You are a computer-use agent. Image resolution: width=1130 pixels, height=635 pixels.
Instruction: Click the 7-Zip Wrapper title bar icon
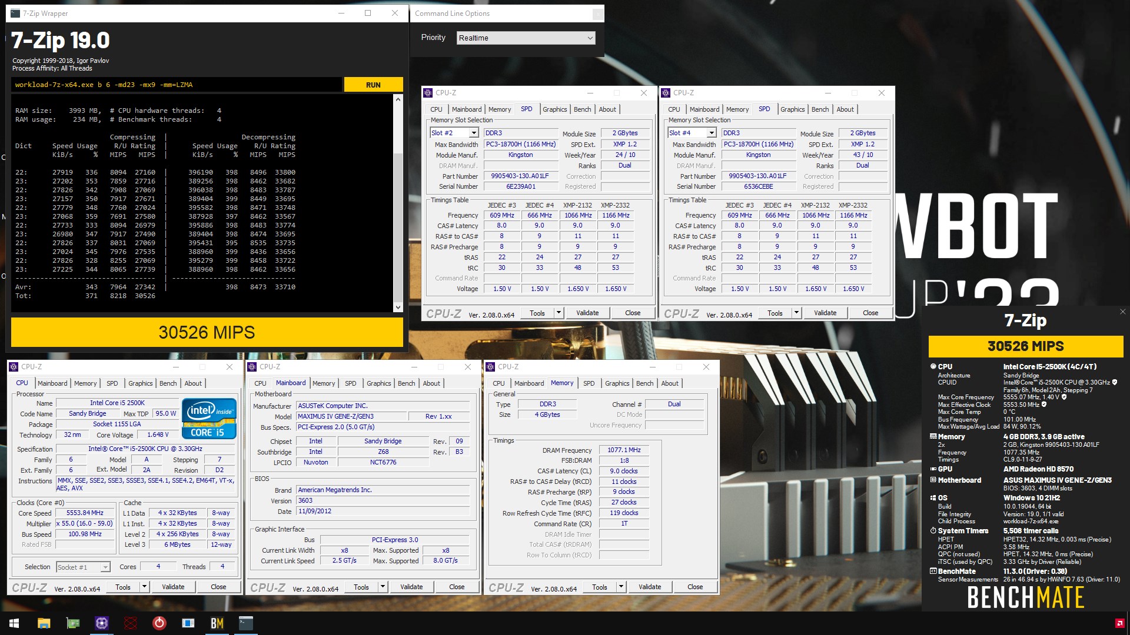[15, 13]
